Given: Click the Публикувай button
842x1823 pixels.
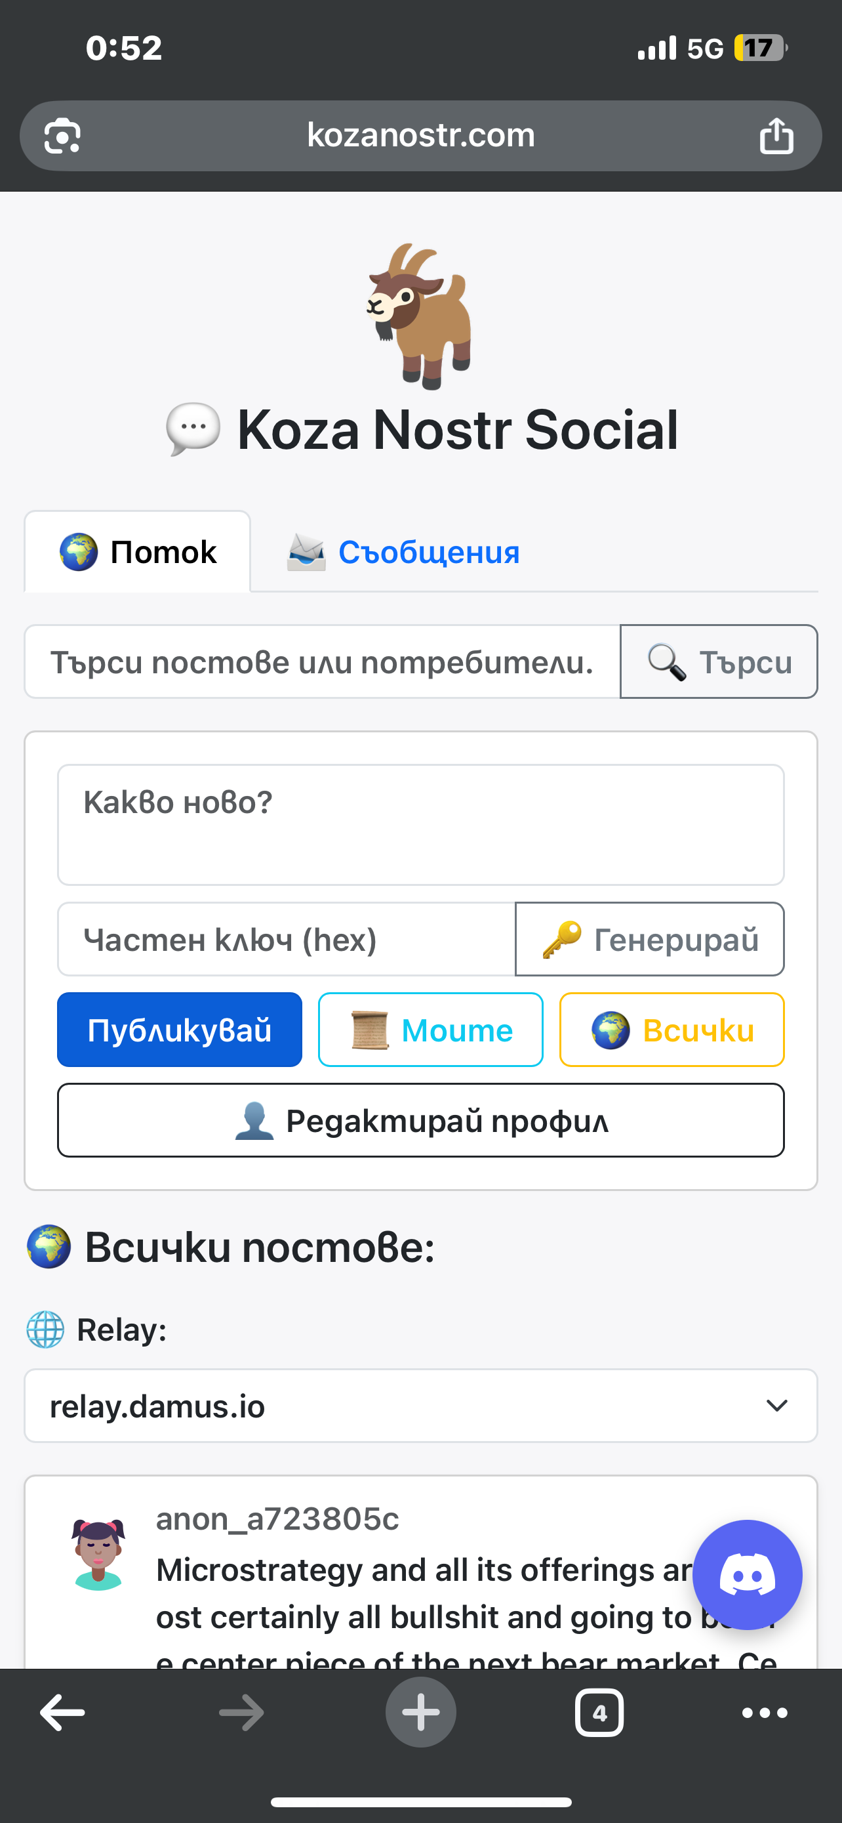Looking at the screenshot, I should point(180,1030).
